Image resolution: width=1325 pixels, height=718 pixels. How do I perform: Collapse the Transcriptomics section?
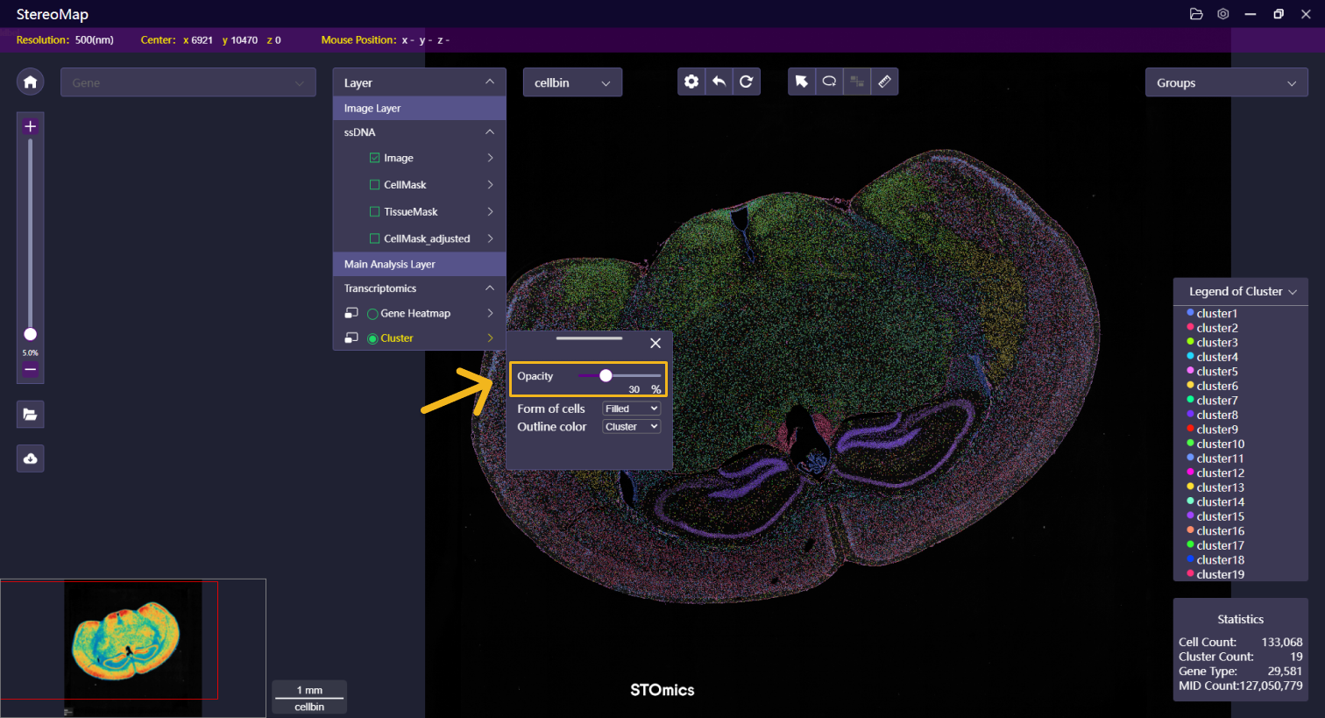(x=489, y=288)
